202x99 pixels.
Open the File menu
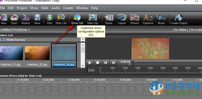click(x=2, y=8)
